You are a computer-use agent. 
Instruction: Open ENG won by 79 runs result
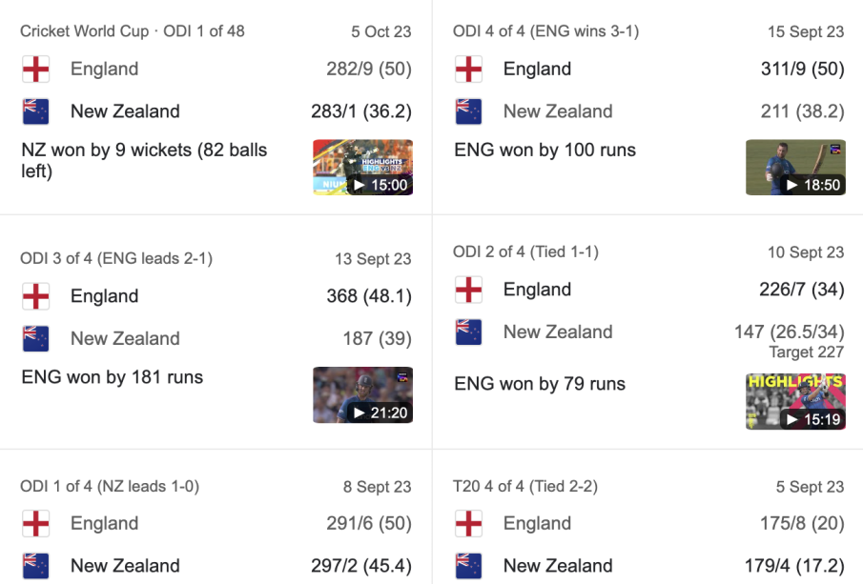tap(540, 384)
